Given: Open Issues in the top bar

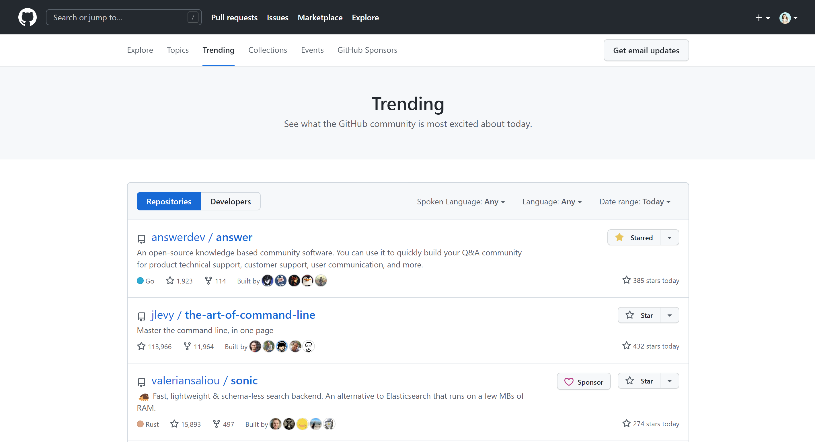Looking at the screenshot, I should pyautogui.click(x=278, y=17).
